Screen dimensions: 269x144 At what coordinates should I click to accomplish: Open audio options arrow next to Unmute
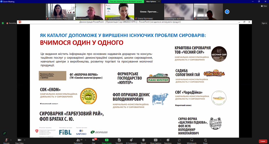[11, 140]
